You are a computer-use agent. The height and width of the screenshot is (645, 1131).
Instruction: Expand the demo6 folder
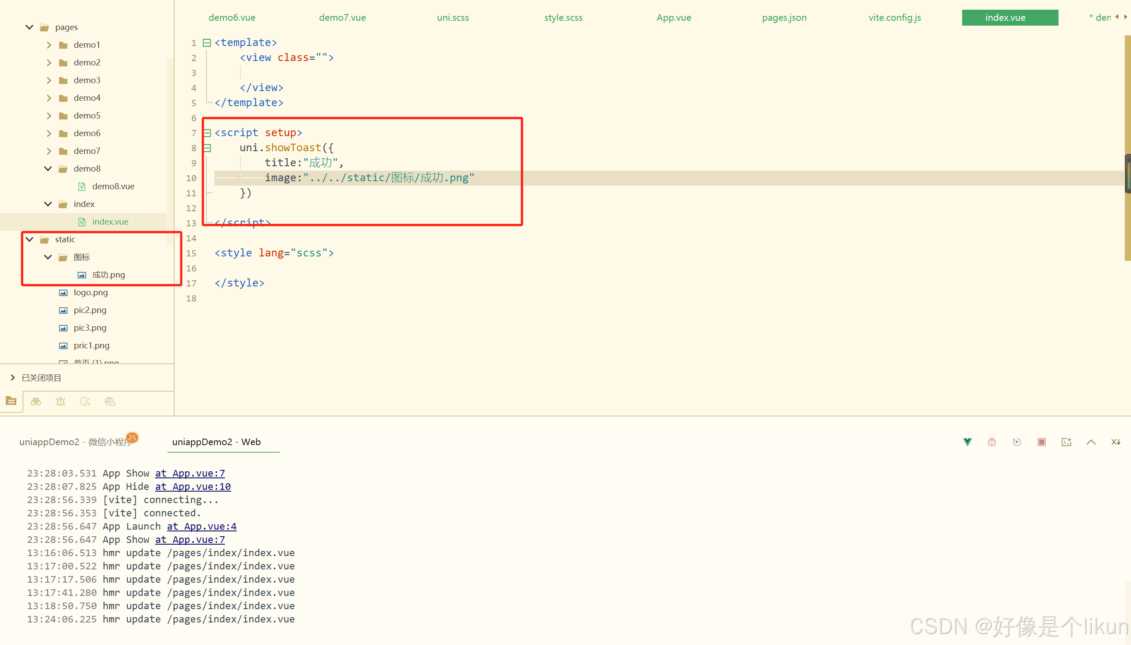[x=49, y=134]
